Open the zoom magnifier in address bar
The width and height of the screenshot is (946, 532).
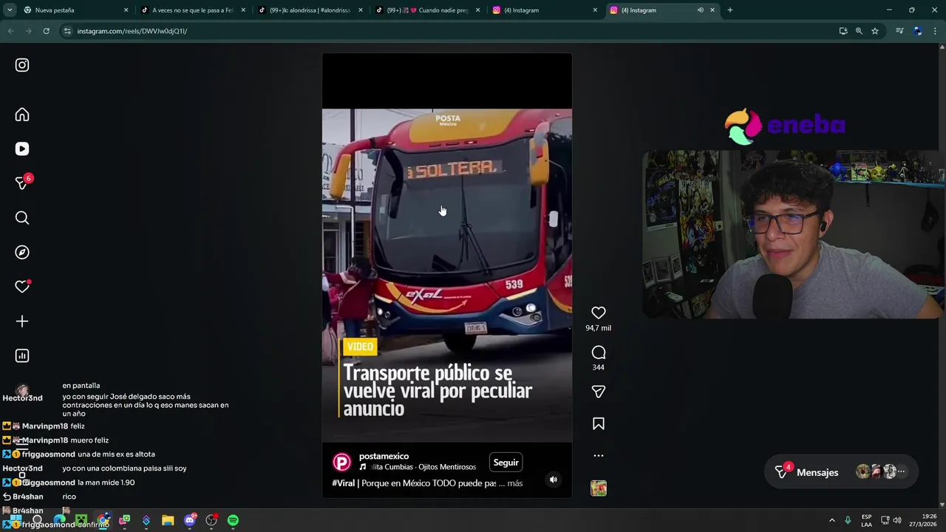coord(859,31)
